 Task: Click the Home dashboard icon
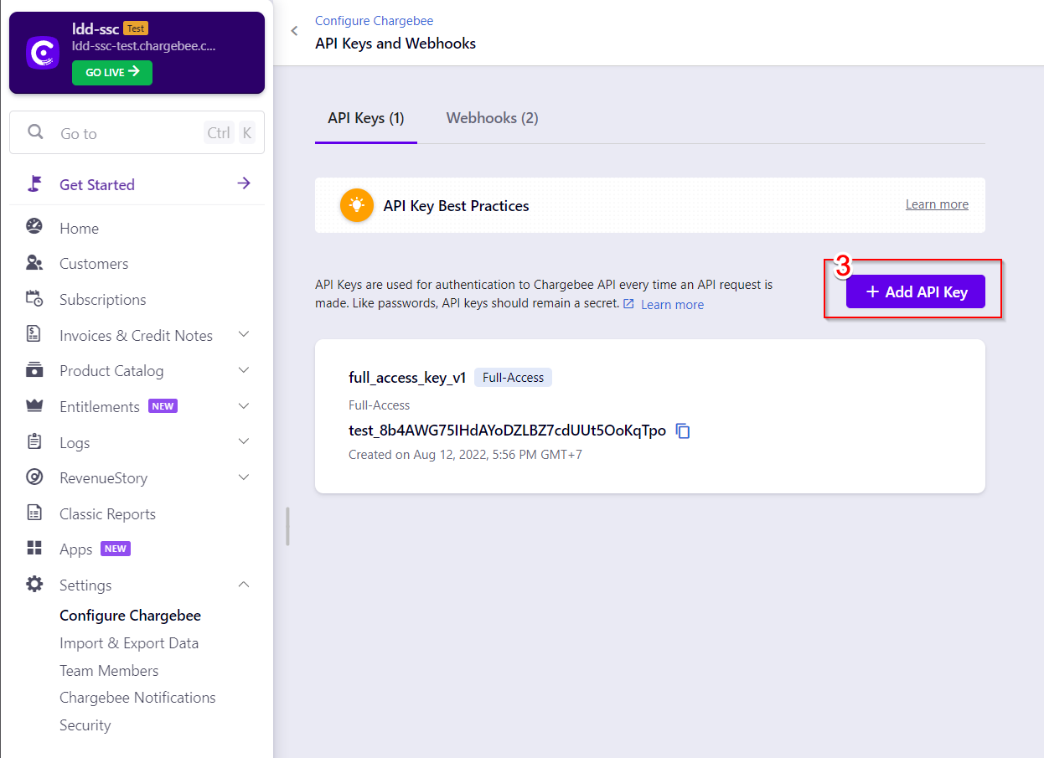34,226
